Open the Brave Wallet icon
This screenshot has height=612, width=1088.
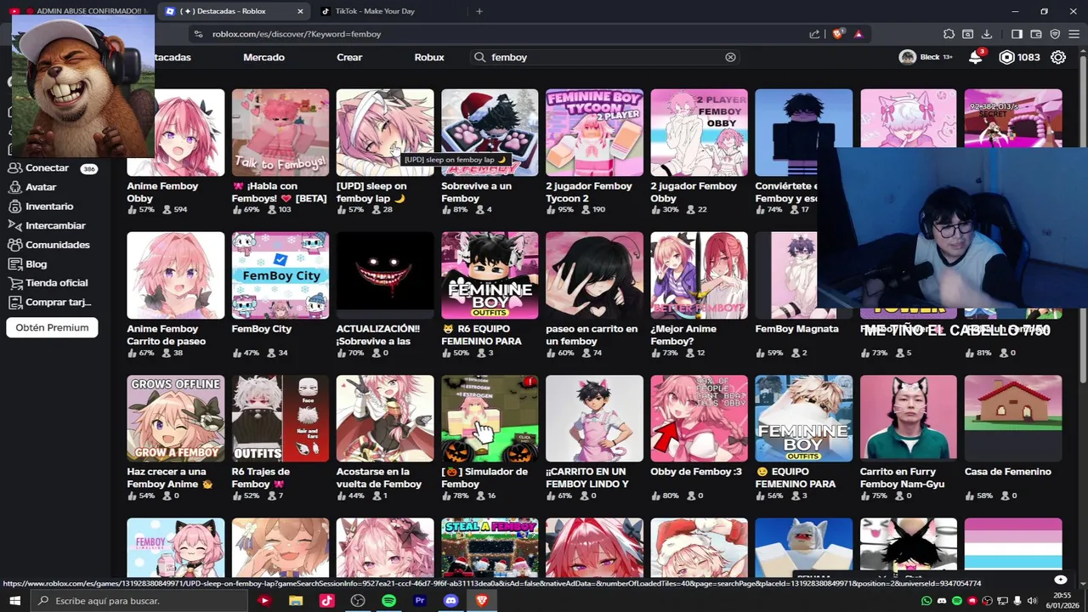coord(1036,34)
